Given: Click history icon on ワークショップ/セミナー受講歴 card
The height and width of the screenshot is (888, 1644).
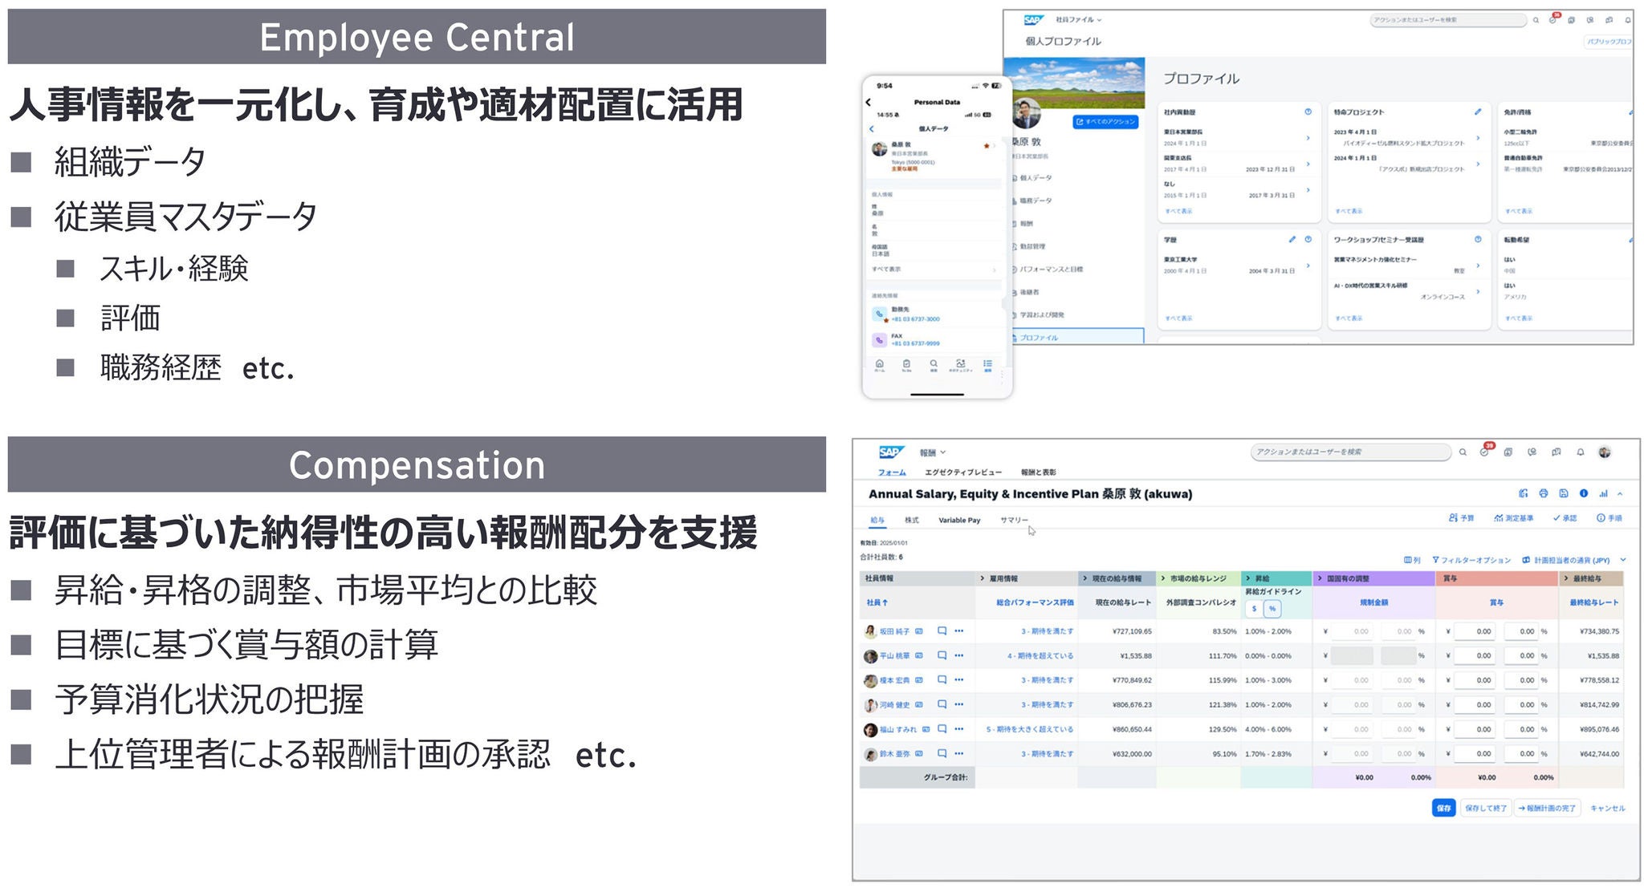Looking at the screenshot, I should (1478, 239).
